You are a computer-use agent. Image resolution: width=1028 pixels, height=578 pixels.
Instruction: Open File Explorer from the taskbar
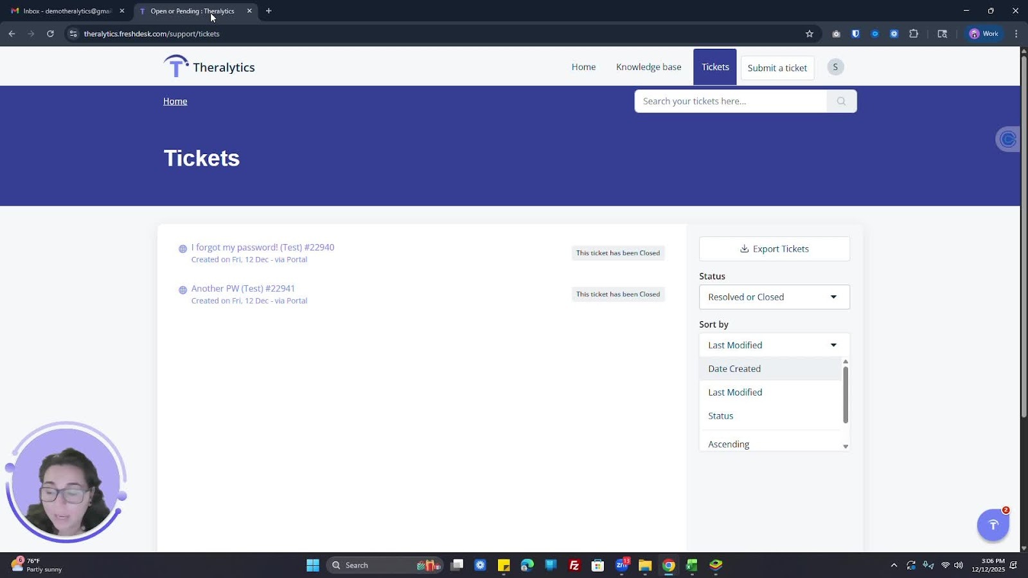[x=645, y=565]
